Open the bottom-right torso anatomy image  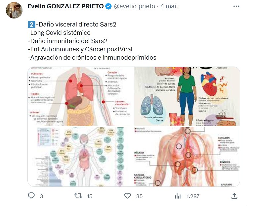(187, 156)
